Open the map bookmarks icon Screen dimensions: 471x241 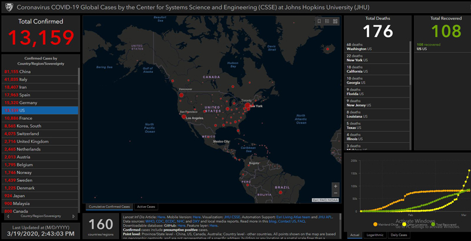[x=319, y=21]
